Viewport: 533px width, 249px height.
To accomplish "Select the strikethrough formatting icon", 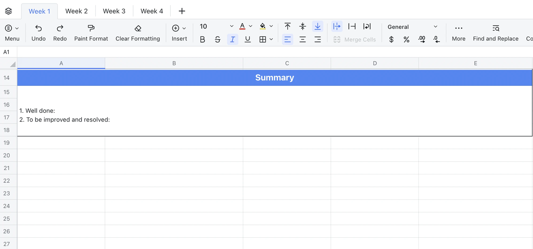I will tap(218, 40).
